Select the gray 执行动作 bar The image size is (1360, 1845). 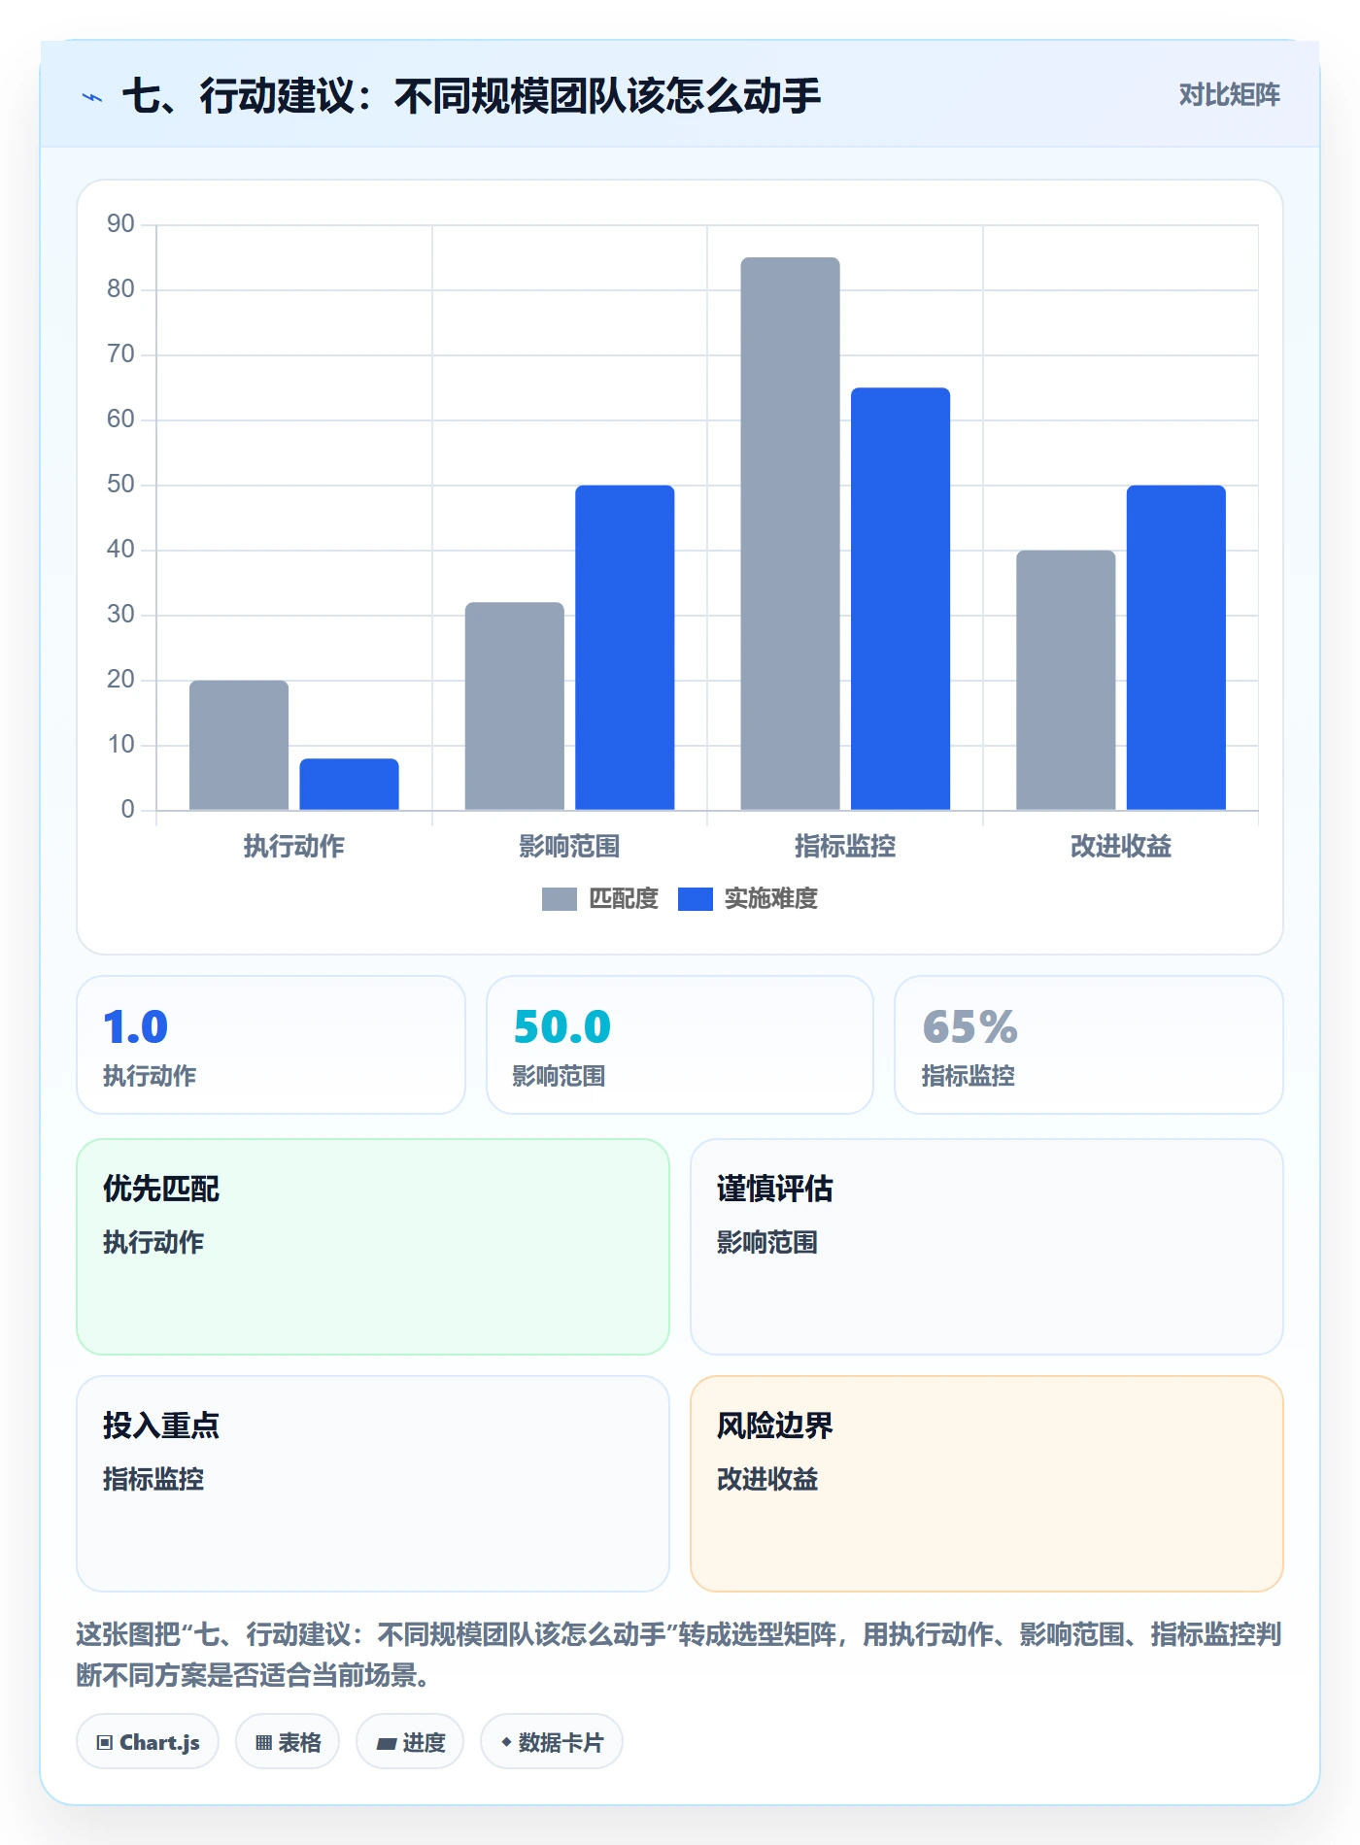click(x=239, y=745)
